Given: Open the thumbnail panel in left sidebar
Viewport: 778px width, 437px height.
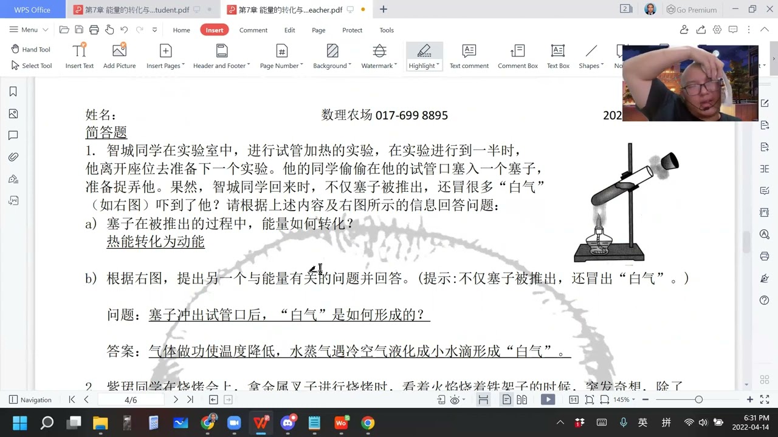Looking at the screenshot, I should coord(13,113).
